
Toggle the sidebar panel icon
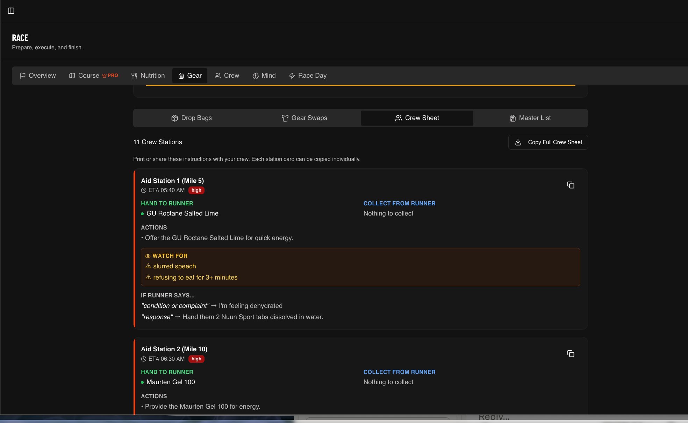(x=11, y=11)
